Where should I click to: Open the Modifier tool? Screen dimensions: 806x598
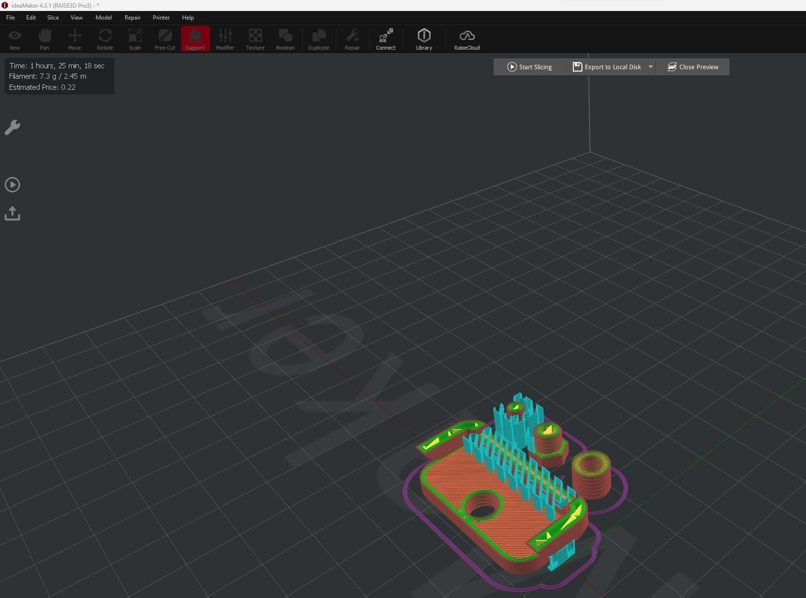tap(225, 39)
